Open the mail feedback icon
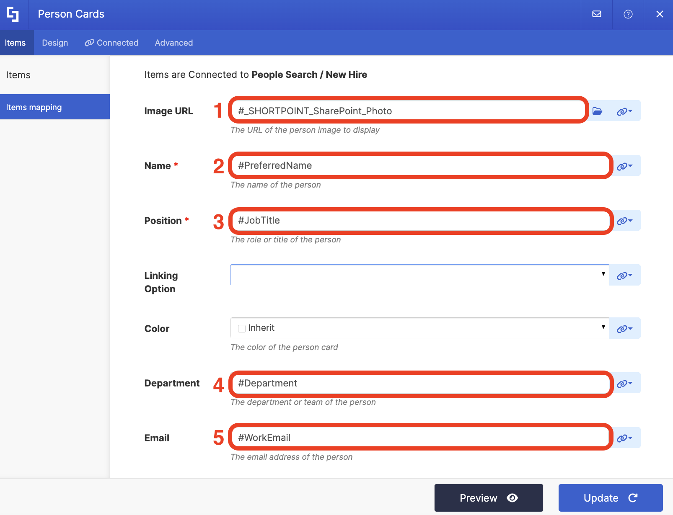This screenshot has height=515, width=673. 597,14
